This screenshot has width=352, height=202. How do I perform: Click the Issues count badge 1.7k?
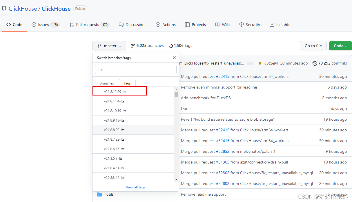55,25
